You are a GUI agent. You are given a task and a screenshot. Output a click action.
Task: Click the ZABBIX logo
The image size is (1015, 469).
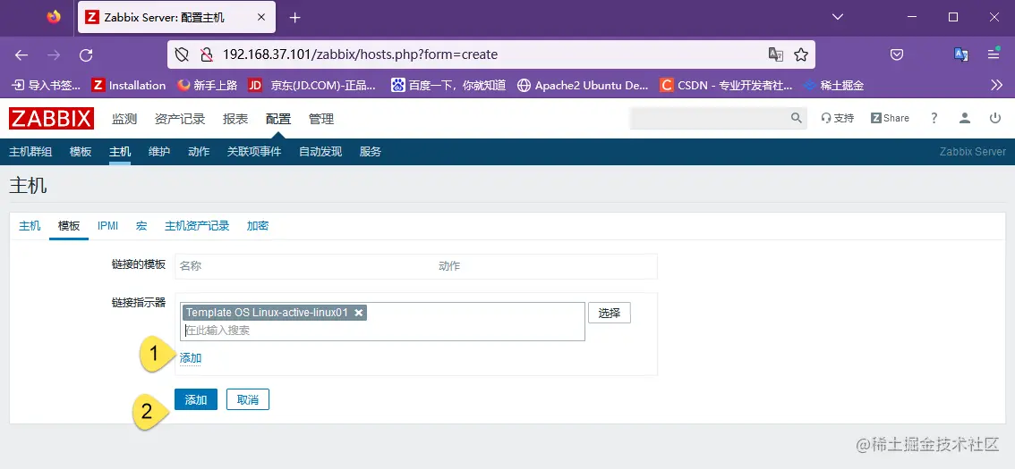(52, 118)
